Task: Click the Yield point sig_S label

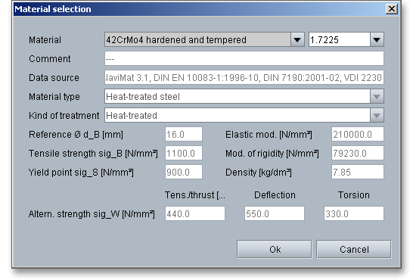Action: point(81,173)
